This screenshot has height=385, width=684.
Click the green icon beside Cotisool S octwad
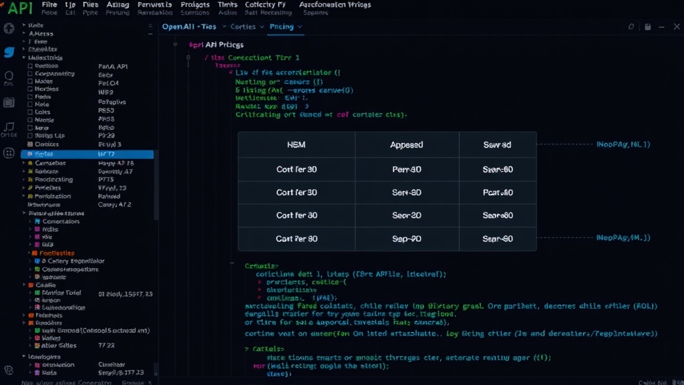(x=37, y=330)
